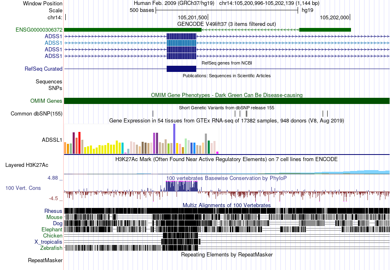Image resolution: width=390 pixels, height=270 pixels.
Task: Open Short Genetic Variants dbSNP 155 title
Action: [227, 108]
